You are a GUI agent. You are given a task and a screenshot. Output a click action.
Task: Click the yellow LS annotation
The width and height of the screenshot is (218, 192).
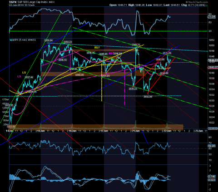[24, 73]
